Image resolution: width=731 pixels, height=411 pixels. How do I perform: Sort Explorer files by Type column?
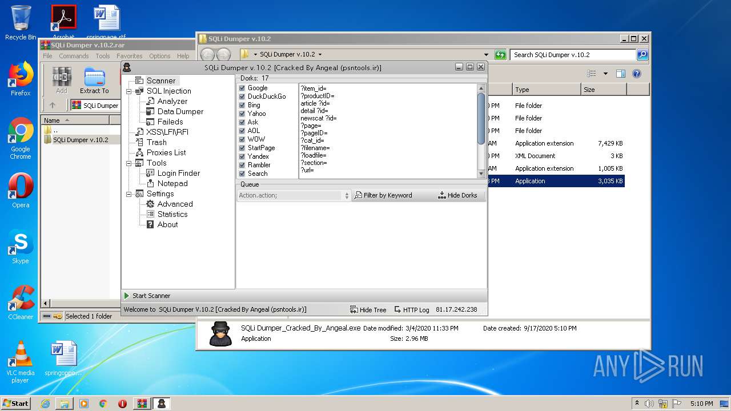546,90
